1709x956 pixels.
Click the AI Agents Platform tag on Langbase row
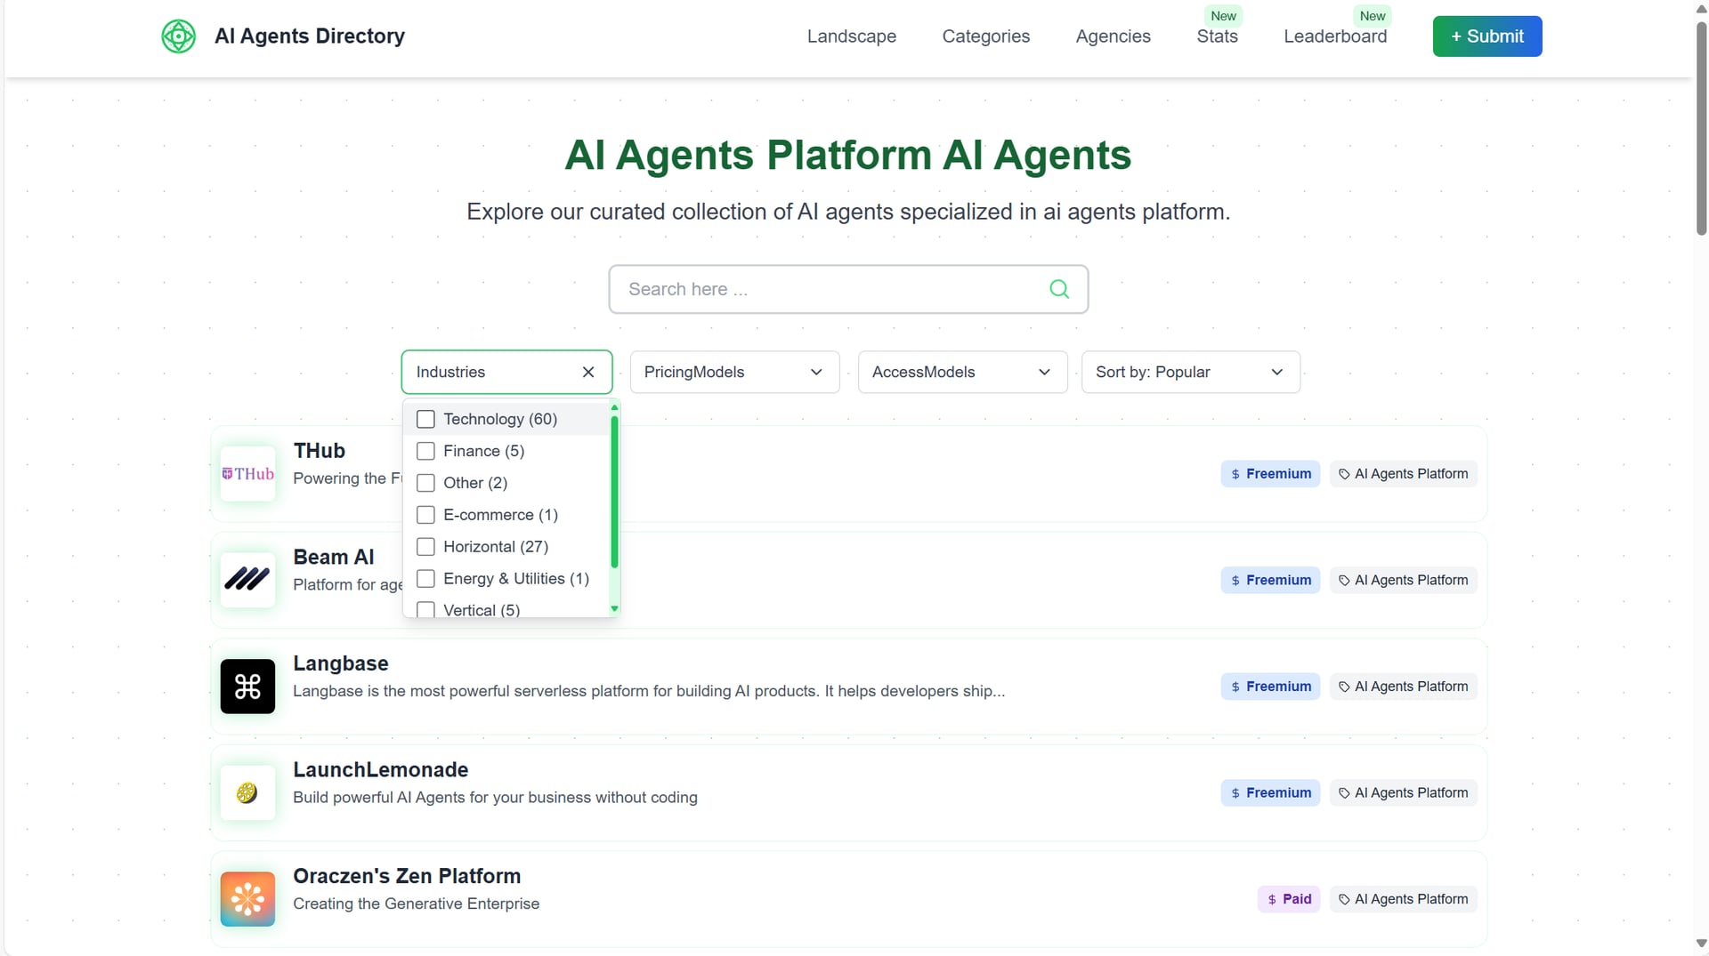pos(1403,687)
